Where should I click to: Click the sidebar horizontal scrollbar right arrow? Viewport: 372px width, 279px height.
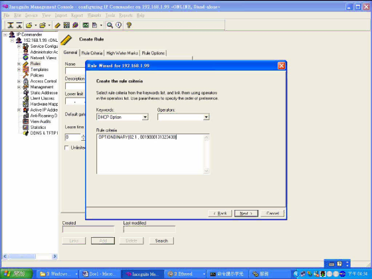pyautogui.click(x=54, y=256)
